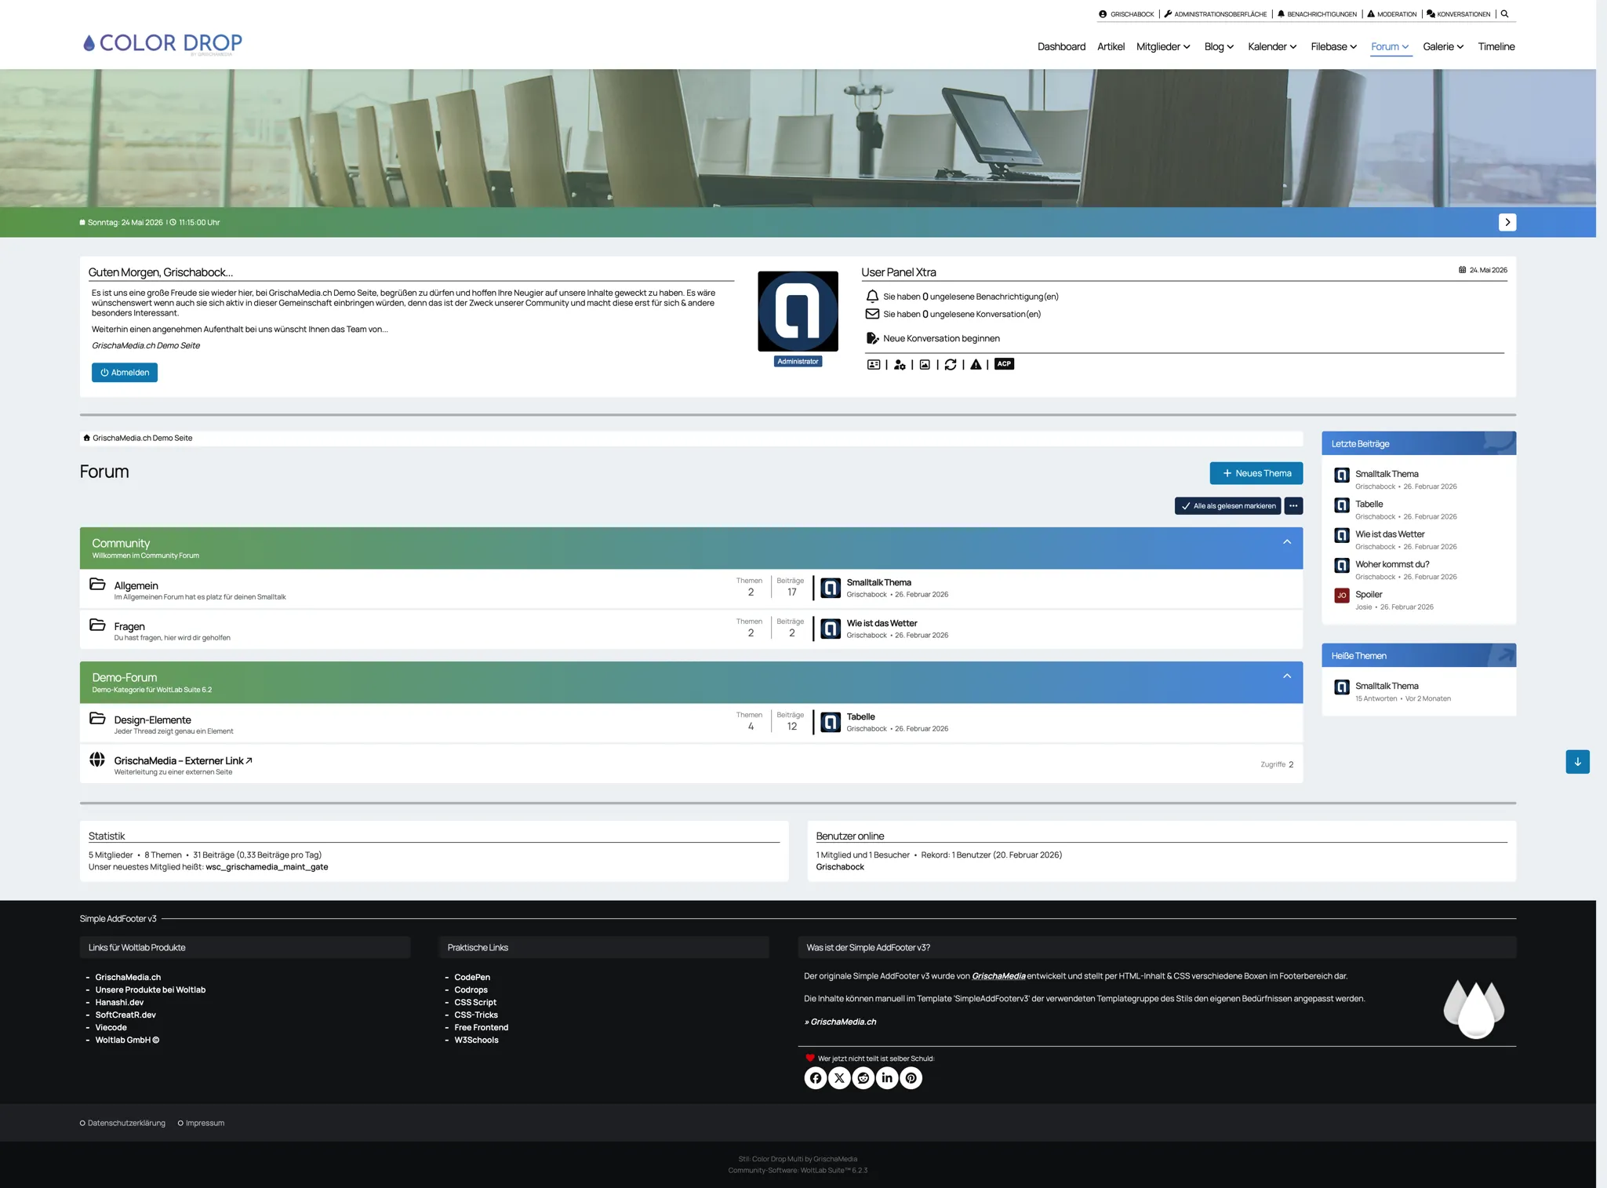Open Benachrichtigungen in the top bar
The width and height of the screenshot is (1607, 1188).
[x=1317, y=14]
